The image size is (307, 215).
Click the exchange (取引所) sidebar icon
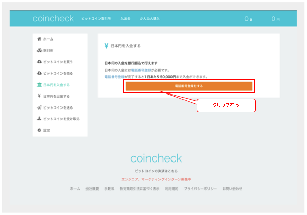tap(40, 50)
